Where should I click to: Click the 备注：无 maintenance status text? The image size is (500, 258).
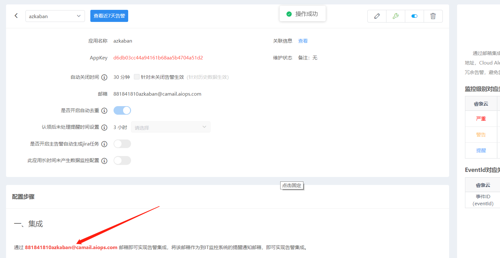[308, 58]
